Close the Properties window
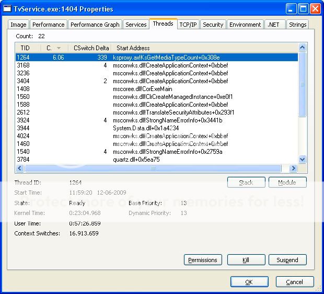This screenshot has width=324, height=294. click(315, 9)
